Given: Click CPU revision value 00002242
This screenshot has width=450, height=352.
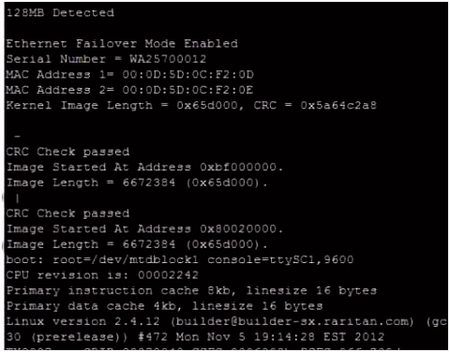Looking at the screenshot, I should click(168, 275).
